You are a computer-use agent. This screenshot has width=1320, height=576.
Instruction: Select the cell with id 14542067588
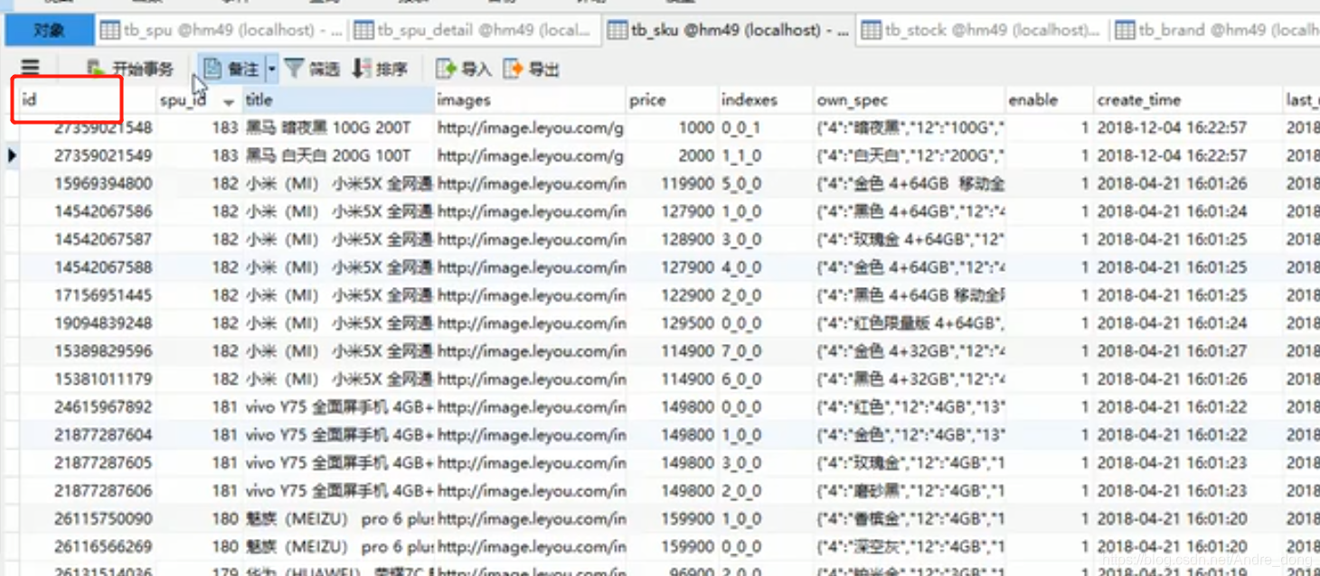(87, 267)
